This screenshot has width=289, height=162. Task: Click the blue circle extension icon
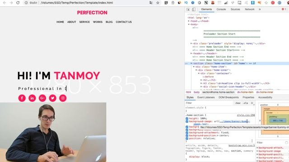193,3
